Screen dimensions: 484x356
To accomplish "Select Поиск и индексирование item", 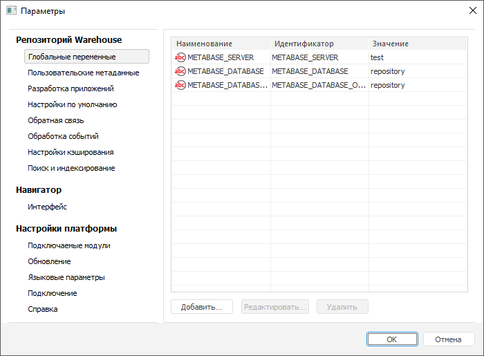I will (x=71, y=168).
